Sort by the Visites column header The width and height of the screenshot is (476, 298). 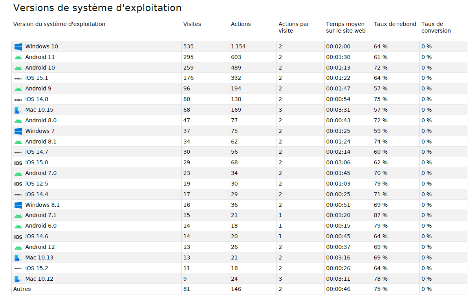click(x=192, y=24)
